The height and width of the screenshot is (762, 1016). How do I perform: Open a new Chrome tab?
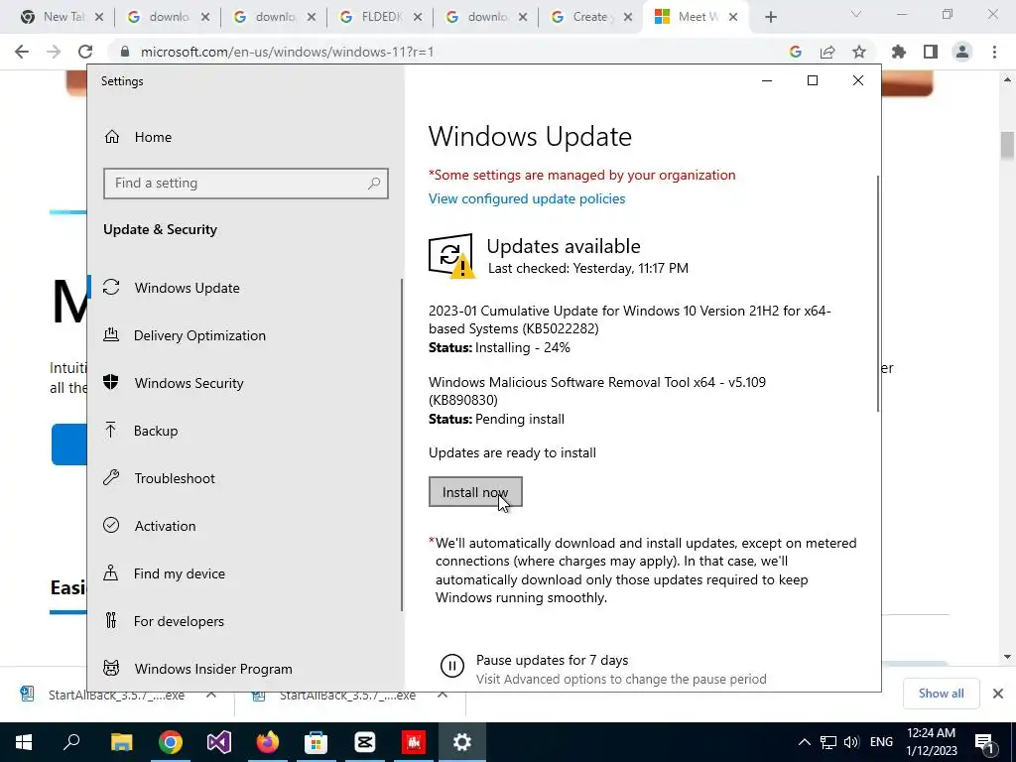pyautogui.click(x=770, y=17)
